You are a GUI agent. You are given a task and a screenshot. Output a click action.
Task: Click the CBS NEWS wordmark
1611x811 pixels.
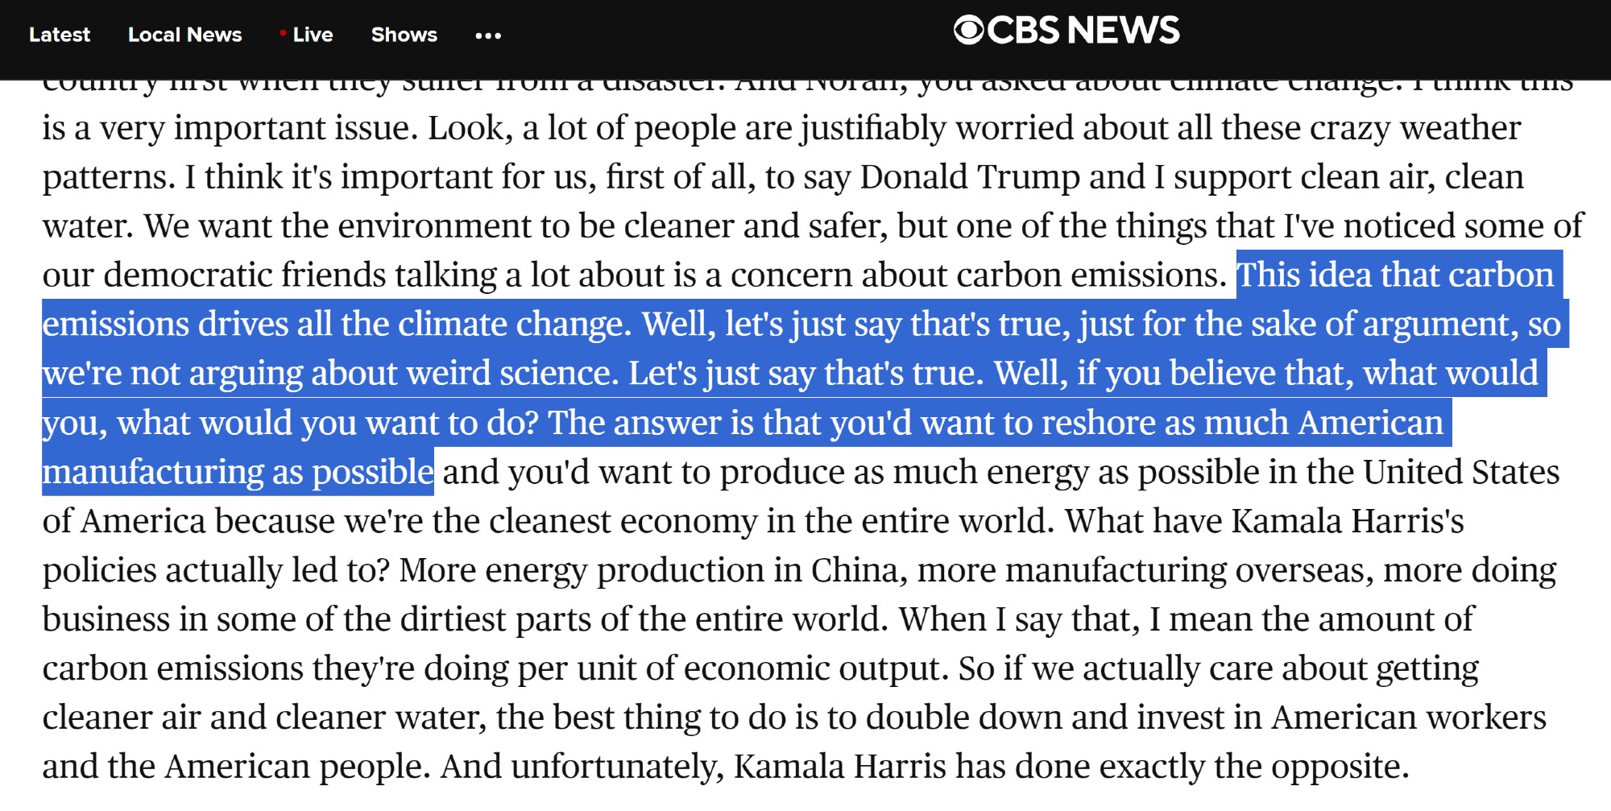click(x=1083, y=31)
